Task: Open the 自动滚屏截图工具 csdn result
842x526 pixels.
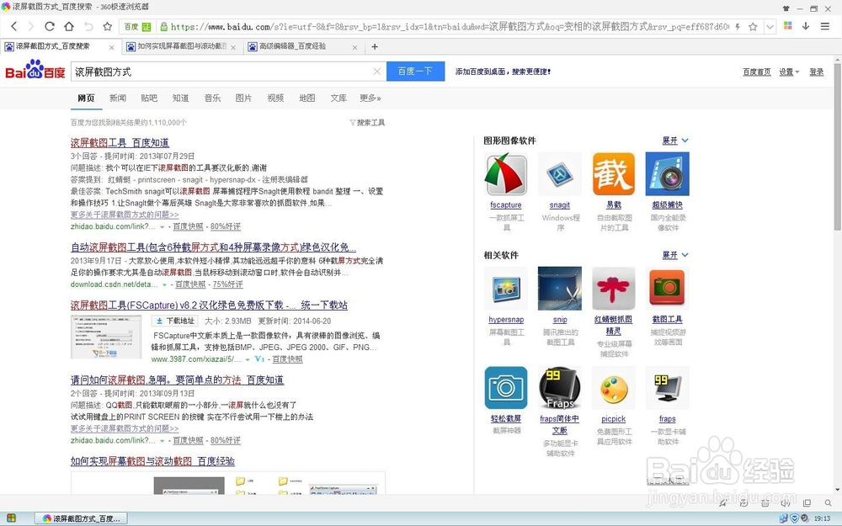Action: [x=213, y=247]
